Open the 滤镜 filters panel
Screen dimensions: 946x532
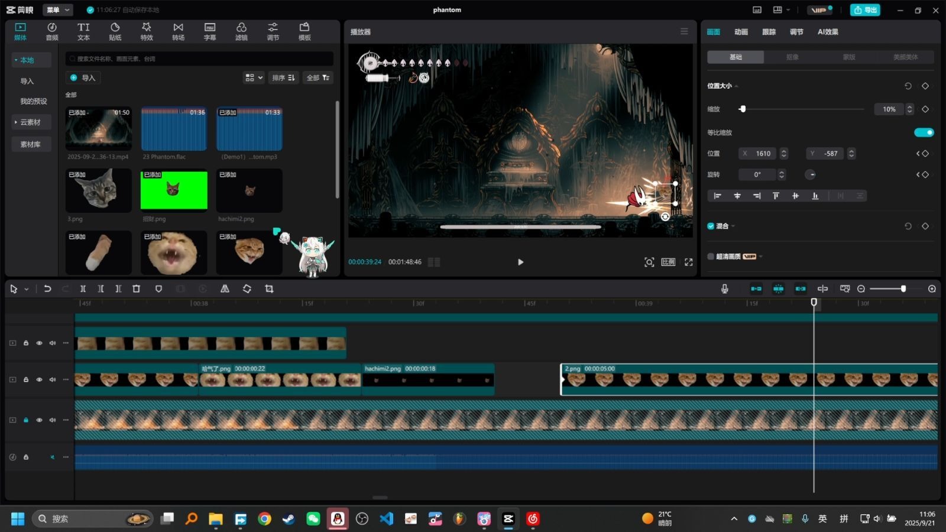coord(241,31)
